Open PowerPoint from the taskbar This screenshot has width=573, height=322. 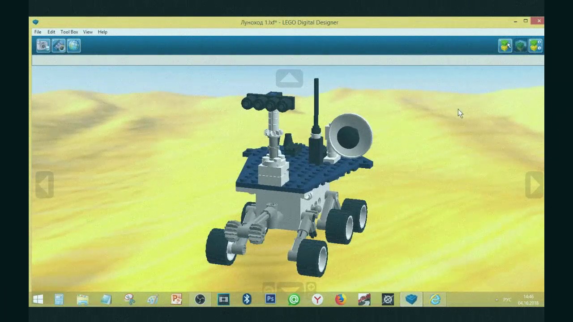click(x=176, y=299)
